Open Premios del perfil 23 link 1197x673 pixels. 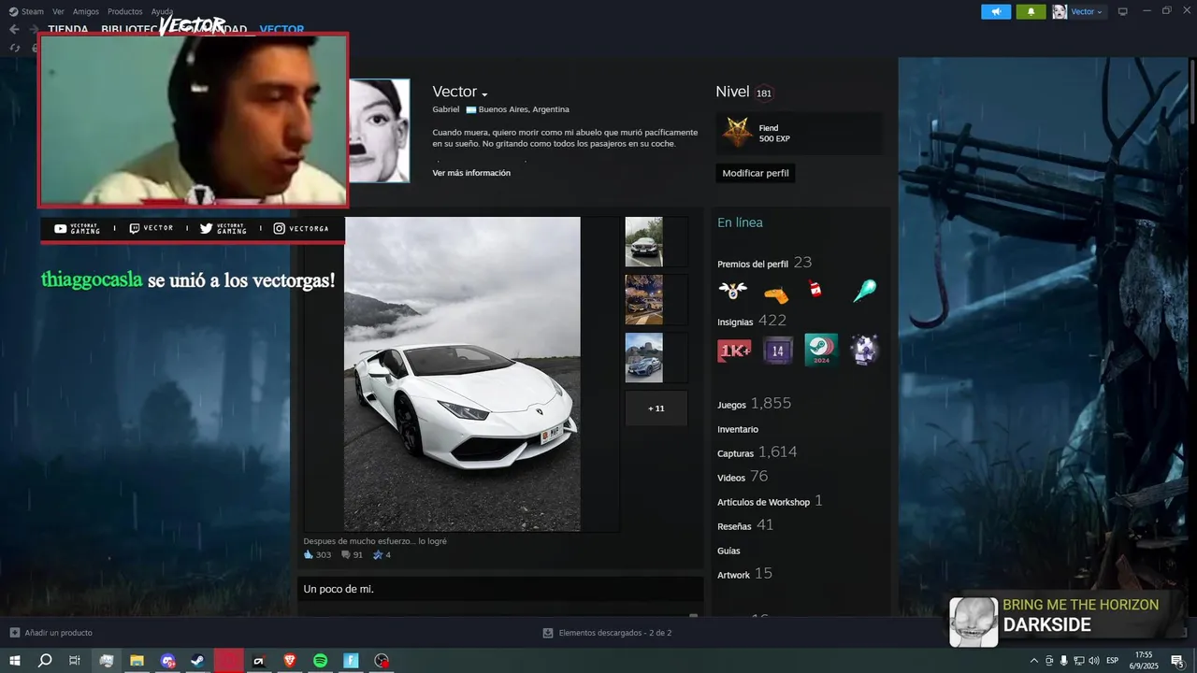pyautogui.click(x=764, y=263)
